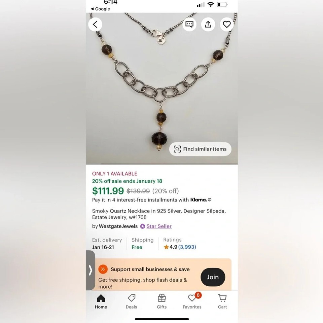
Task: Tap the necklace product photo
Action: tap(162, 88)
